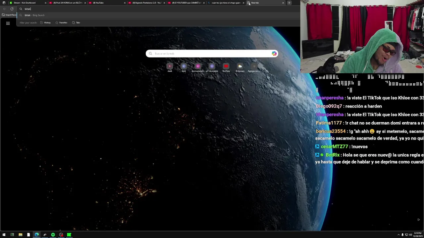Viewport: 424px width, 238px height.
Task: Filter search suggestions by Tabs
Action: [x=76, y=22]
